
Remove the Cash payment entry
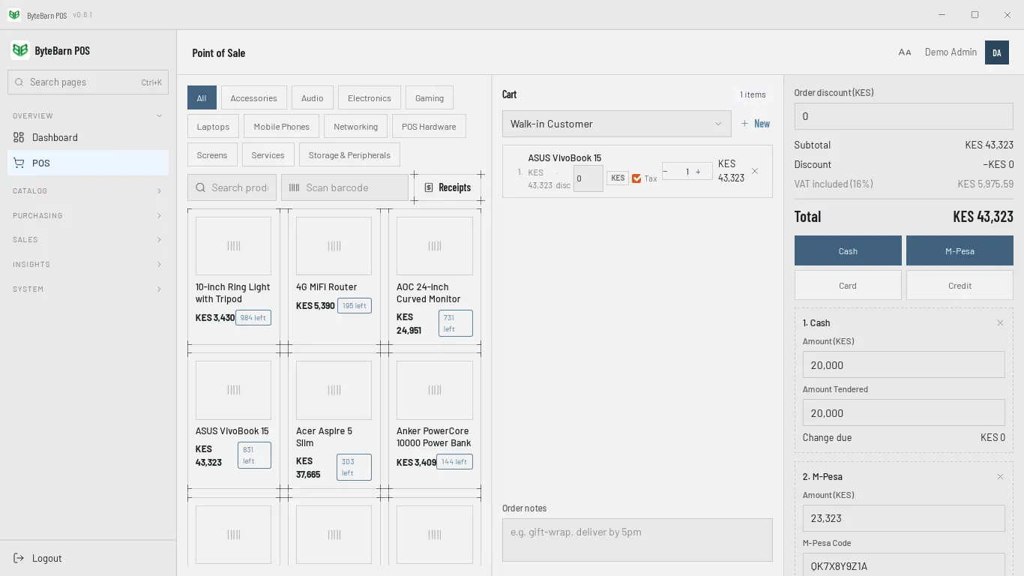tap(1000, 323)
